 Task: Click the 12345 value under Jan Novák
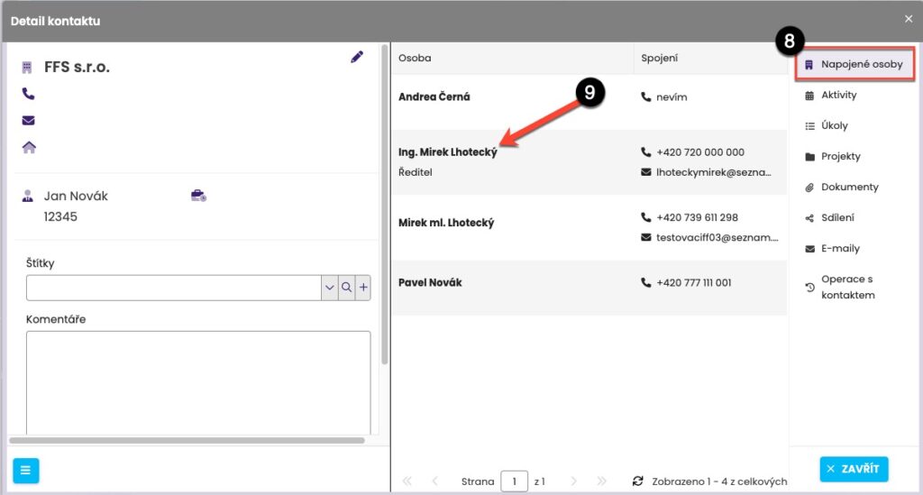coord(60,216)
